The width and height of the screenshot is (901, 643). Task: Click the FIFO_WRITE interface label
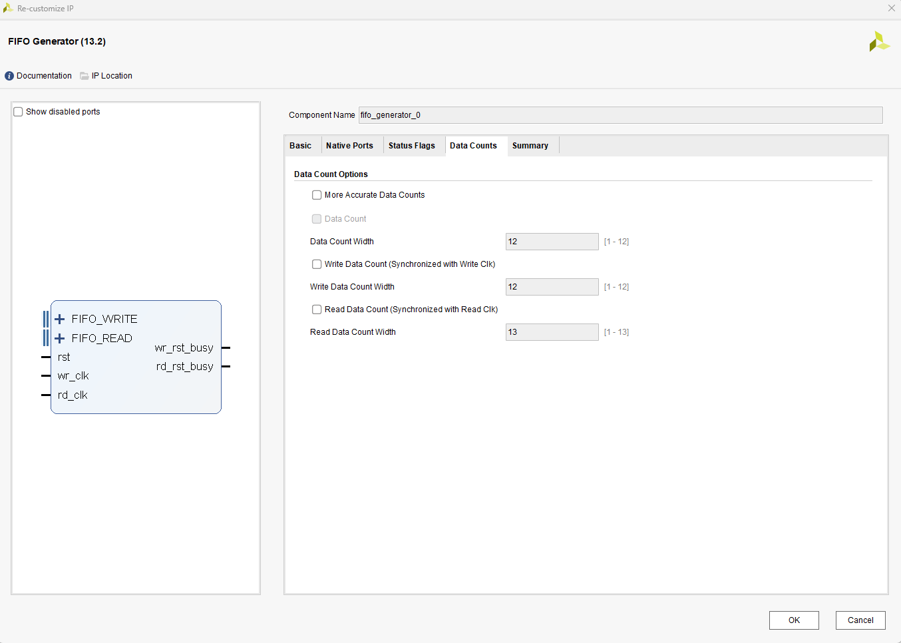[x=104, y=319]
